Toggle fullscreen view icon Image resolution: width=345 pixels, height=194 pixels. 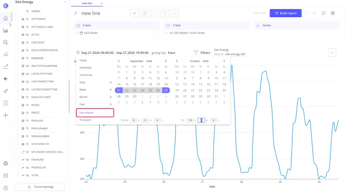(x=306, y=13)
